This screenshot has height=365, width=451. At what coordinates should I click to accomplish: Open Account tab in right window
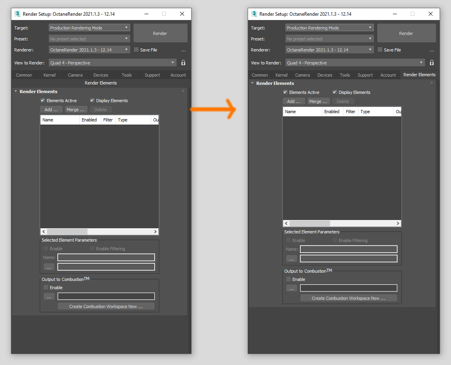pyautogui.click(x=388, y=75)
